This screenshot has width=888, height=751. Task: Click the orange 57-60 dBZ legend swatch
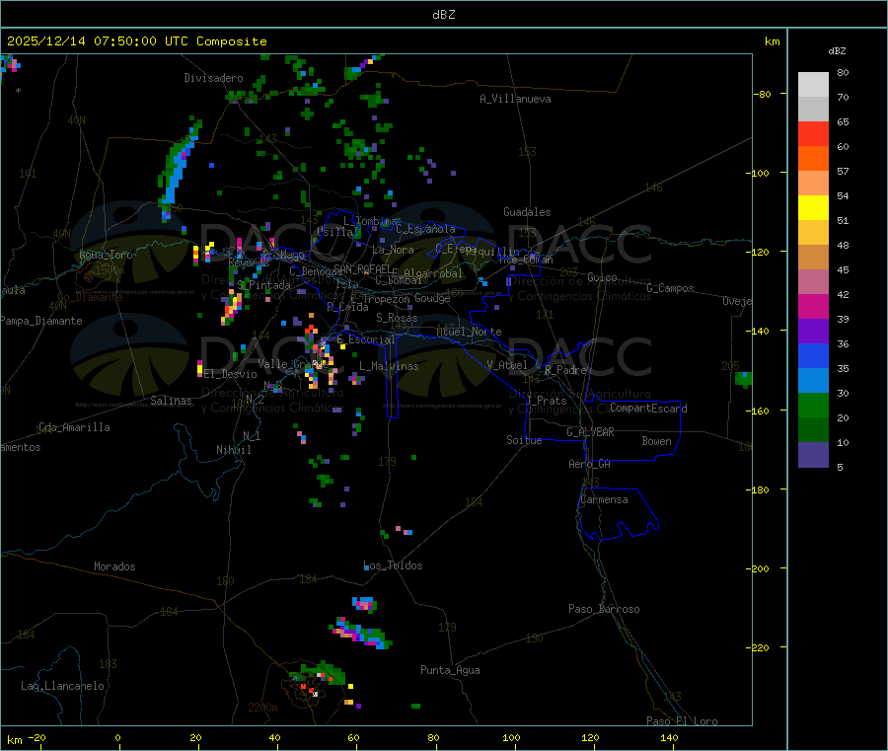813,159
